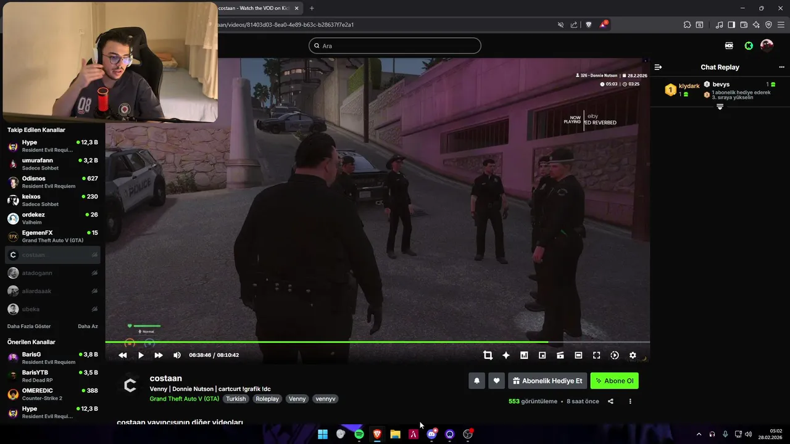Open player settings gear

pyautogui.click(x=633, y=355)
